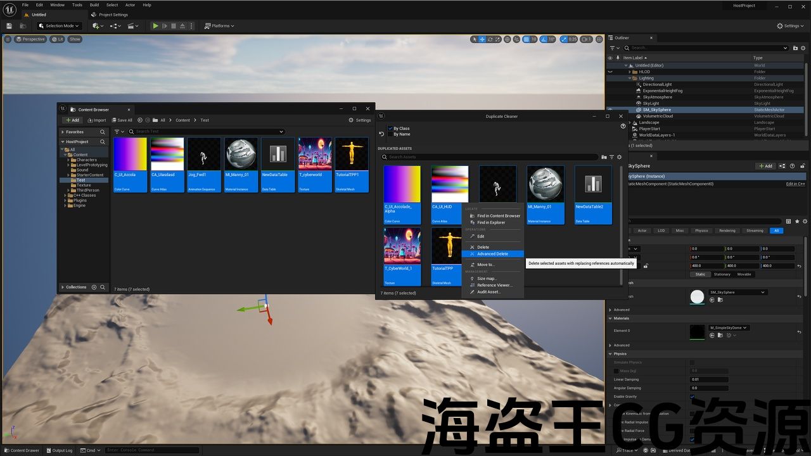Enable the By Name checkbox
The image size is (811, 456).
[x=390, y=134]
